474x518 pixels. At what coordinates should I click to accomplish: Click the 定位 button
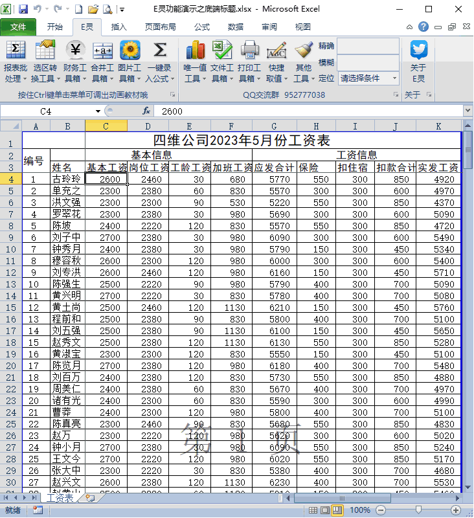(x=326, y=78)
